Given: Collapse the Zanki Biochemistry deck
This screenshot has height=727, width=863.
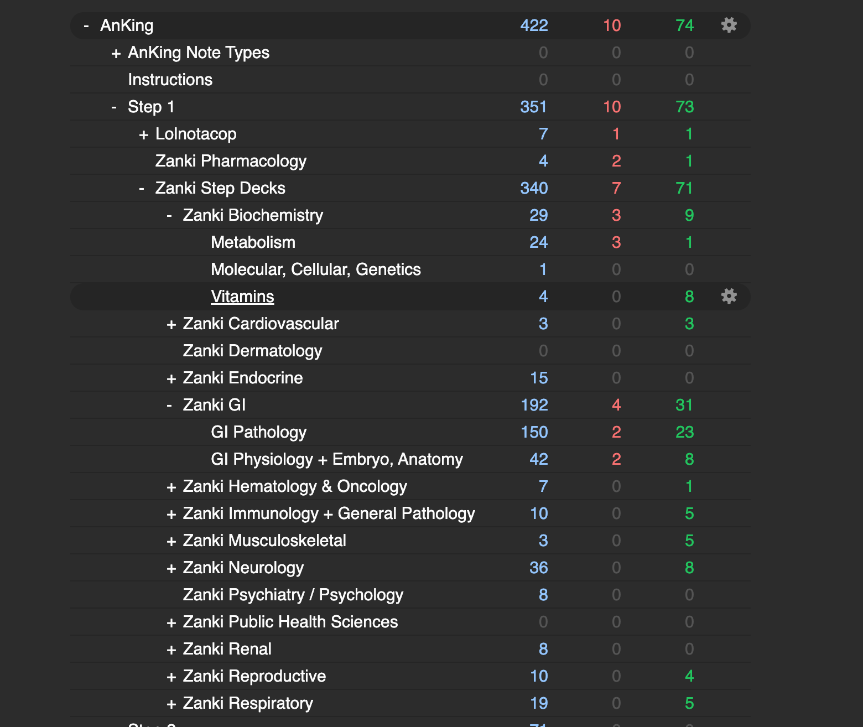Looking at the screenshot, I should click(169, 215).
